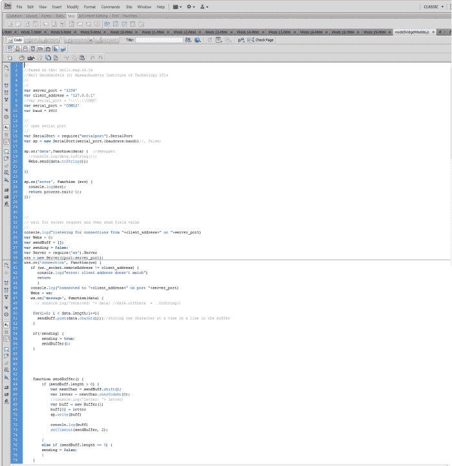The height and width of the screenshot is (466, 452).
Task: Click the Paste icon
Action: 81,58
